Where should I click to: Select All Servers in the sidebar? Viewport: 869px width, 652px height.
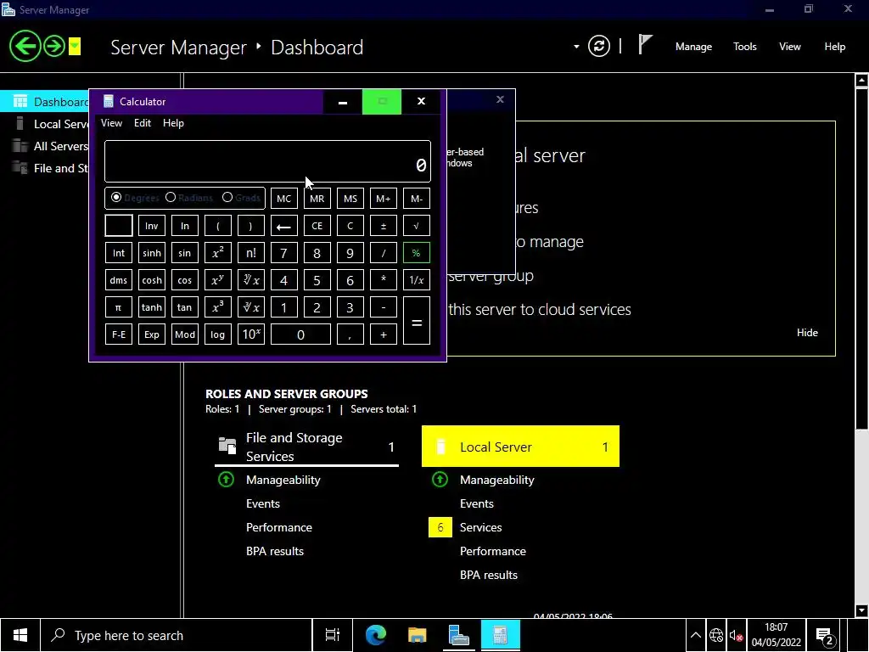(x=46, y=146)
